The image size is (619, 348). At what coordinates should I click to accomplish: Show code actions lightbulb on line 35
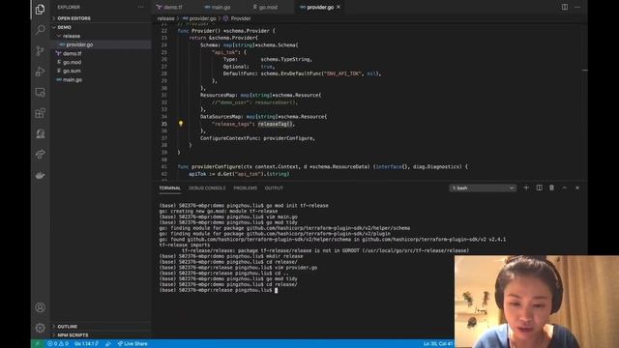(x=181, y=124)
